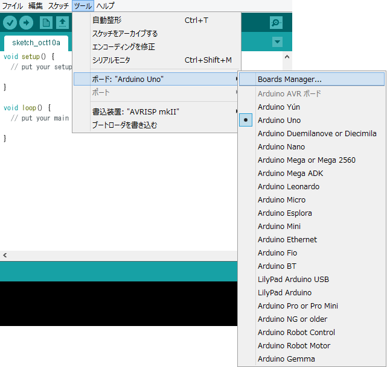
Task: Select Arduino Micro board
Action: (312, 199)
